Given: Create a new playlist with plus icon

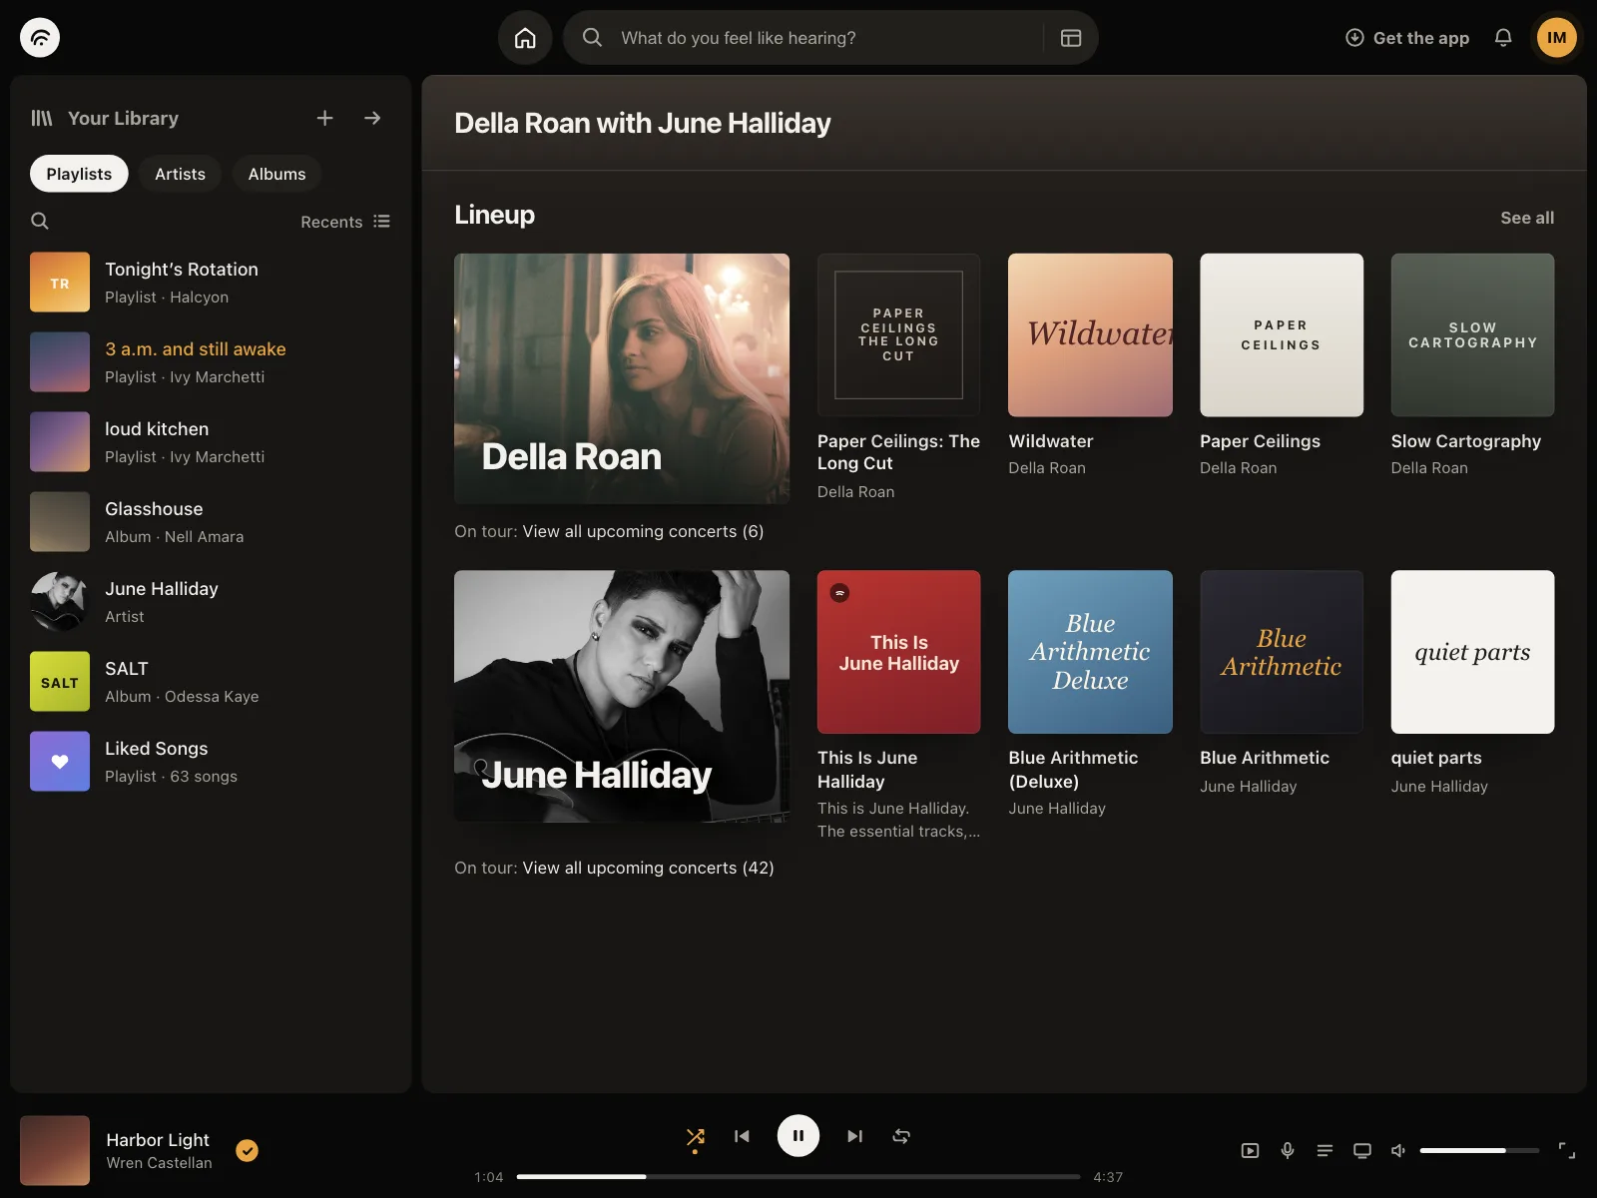Looking at the screenshot, I should [x=324, y=118].
